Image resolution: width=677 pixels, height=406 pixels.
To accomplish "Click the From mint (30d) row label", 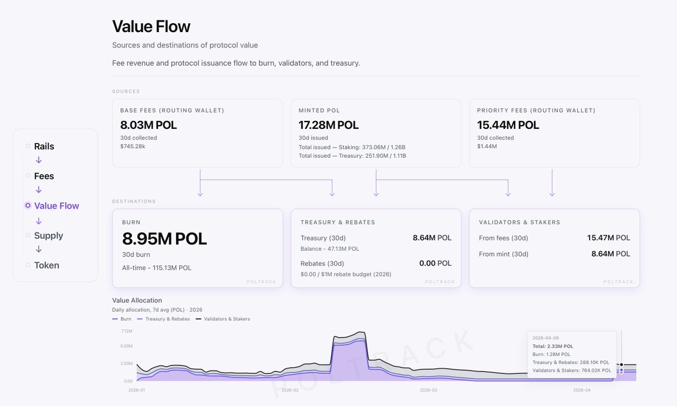I will [503, 254].
